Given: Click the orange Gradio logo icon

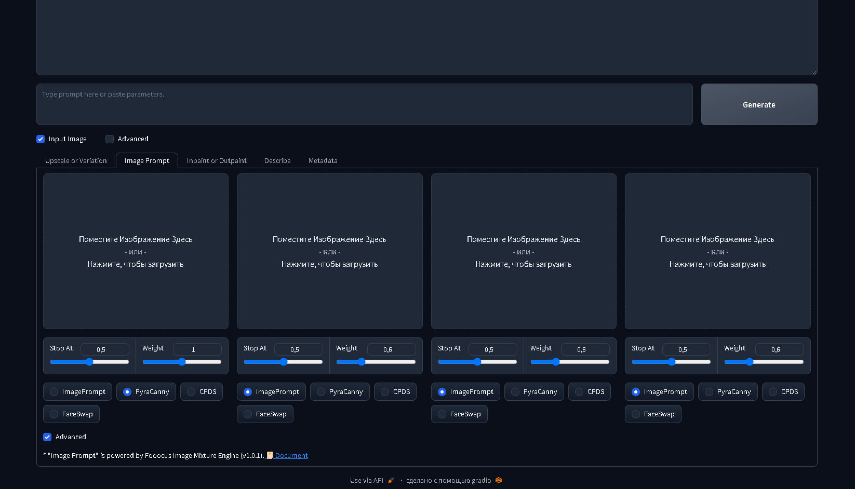Looking at the screenshot, I should [x=499, y=481].
